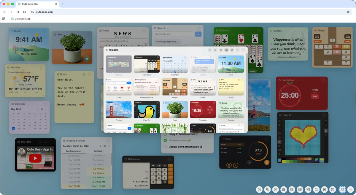The height and width of the screenshot is (195, 356).
Task: Click UNDO in the Merge game
Action: click(317, 42)
